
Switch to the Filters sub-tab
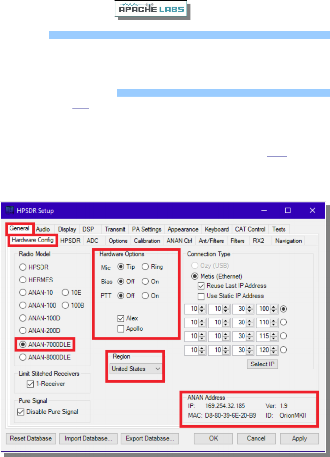[x=237, y=241]
